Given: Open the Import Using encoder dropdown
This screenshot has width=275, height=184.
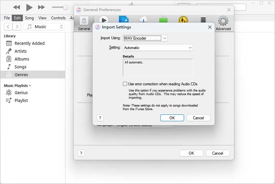Looking at the screenshot, I should [145, 38].
